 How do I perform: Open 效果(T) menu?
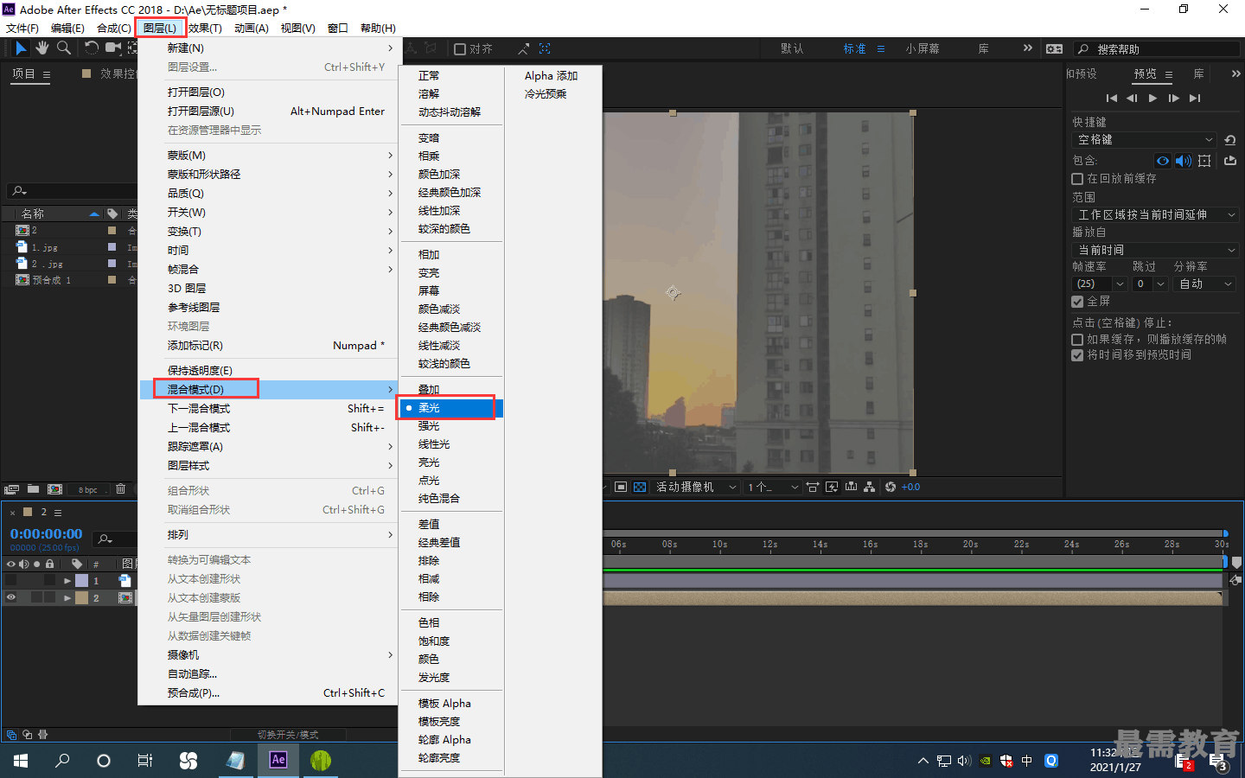pyautogui.click(x=205, y=28)
